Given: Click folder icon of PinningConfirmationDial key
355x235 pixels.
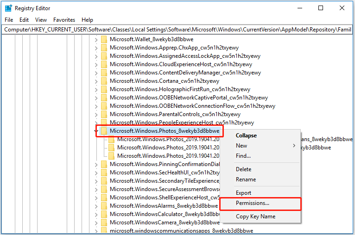Looking at the screenshot, I should point(104,164).
